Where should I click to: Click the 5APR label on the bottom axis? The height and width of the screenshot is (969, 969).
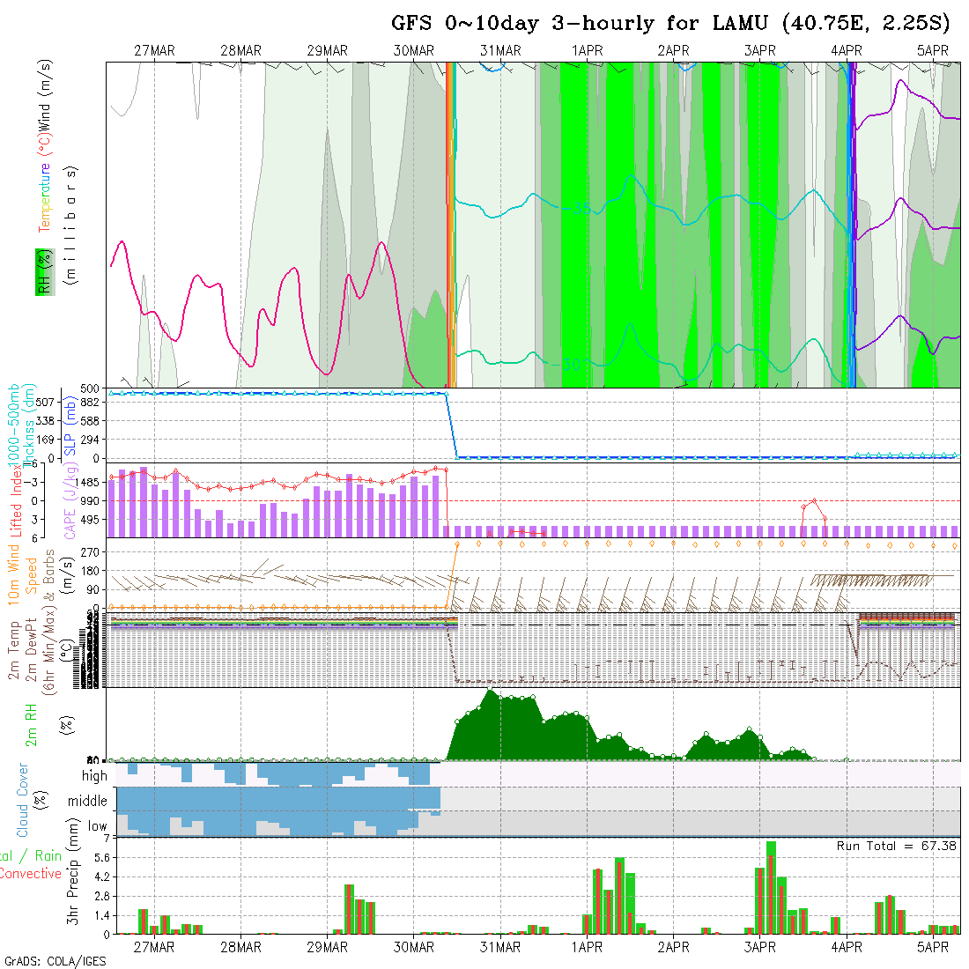pyautogui.click(x=932, y=947)
